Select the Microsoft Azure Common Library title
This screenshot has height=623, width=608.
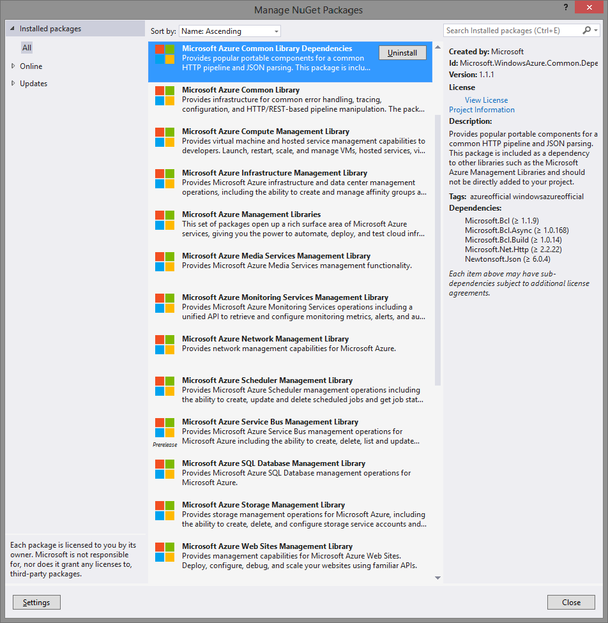click(241, 90)
